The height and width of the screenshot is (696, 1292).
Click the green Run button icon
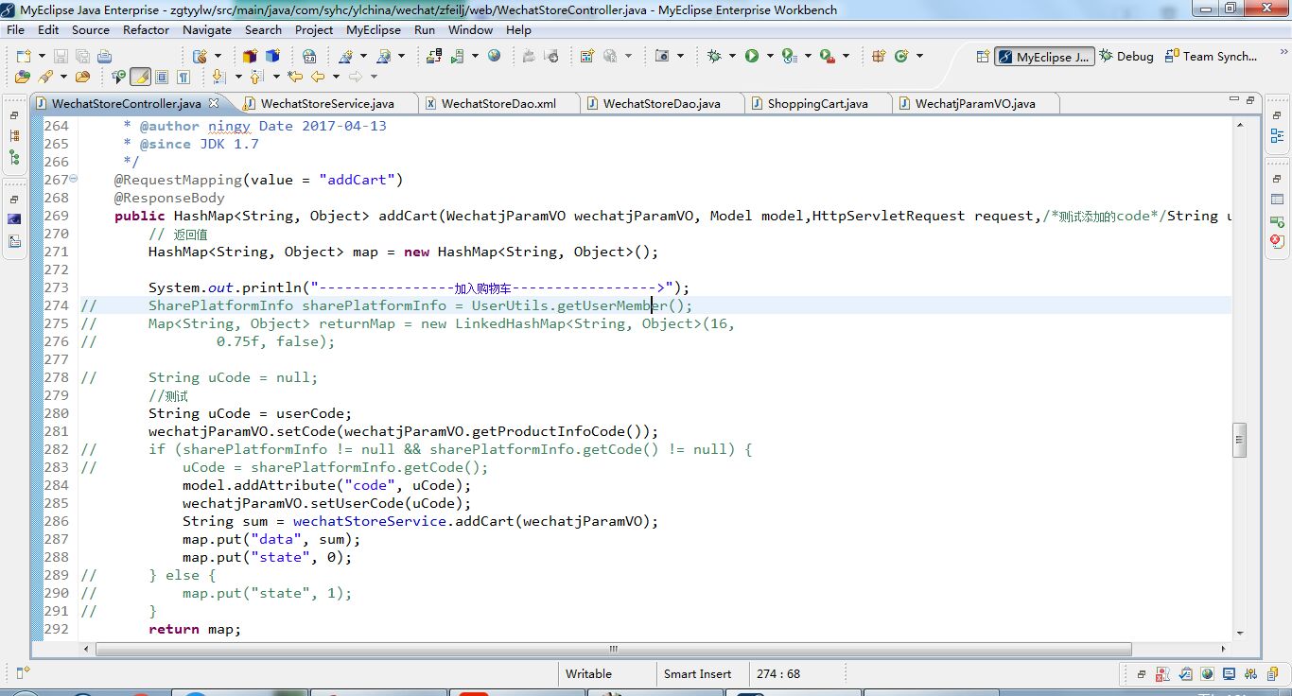(752, 57)
